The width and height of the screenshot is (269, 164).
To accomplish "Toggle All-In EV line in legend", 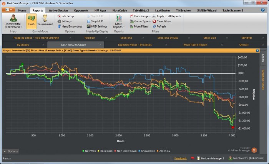I will coord(163,151).
